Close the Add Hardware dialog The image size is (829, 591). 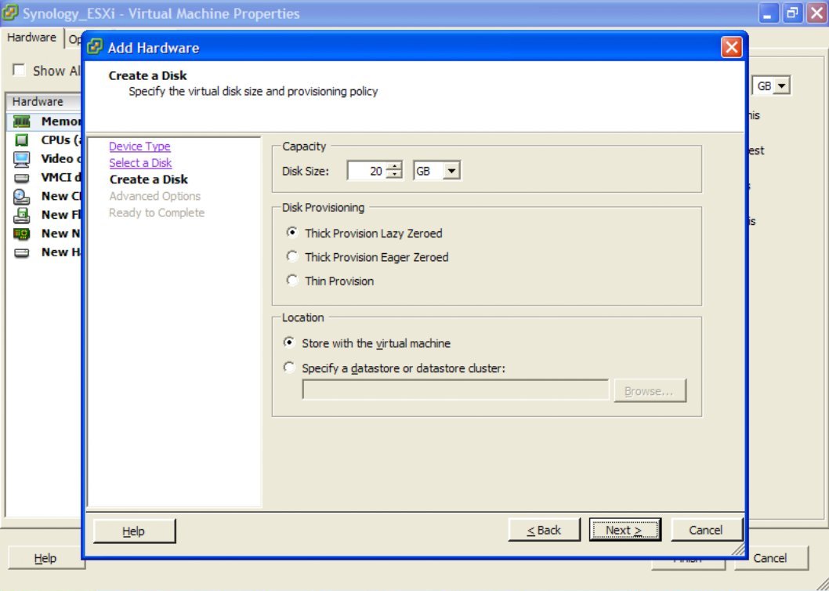pyautogui.click(x=731, y=47)
